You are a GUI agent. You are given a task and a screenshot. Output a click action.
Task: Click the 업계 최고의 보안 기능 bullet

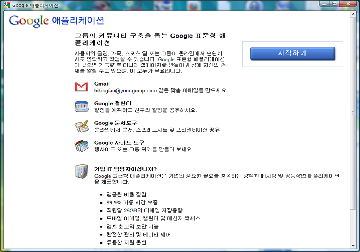pos(132,227)
